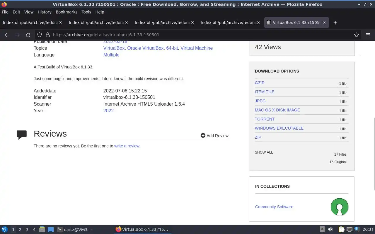
Task: Open the Community Software collection link
Action: pyautogui.click(x=274, y=207)
